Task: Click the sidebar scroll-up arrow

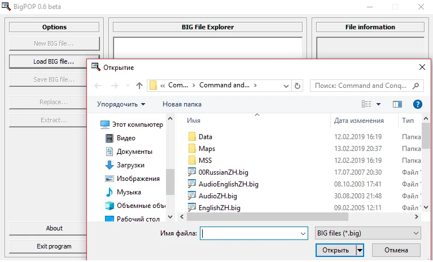Action: click(x=170, y=119)
